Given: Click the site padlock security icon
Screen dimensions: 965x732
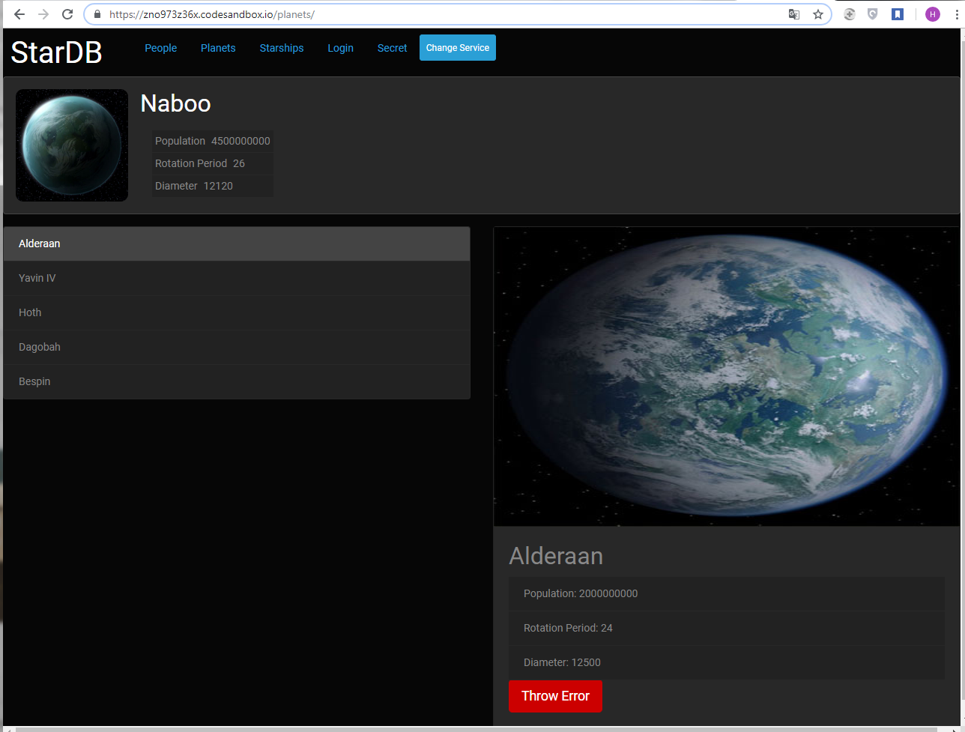Looking at the screenshot, I should 97,14.
